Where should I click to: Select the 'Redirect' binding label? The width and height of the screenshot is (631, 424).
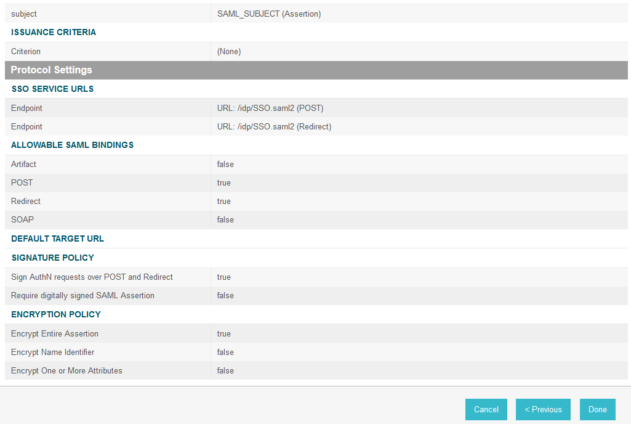pyautogui.click(x=26, y=201)
